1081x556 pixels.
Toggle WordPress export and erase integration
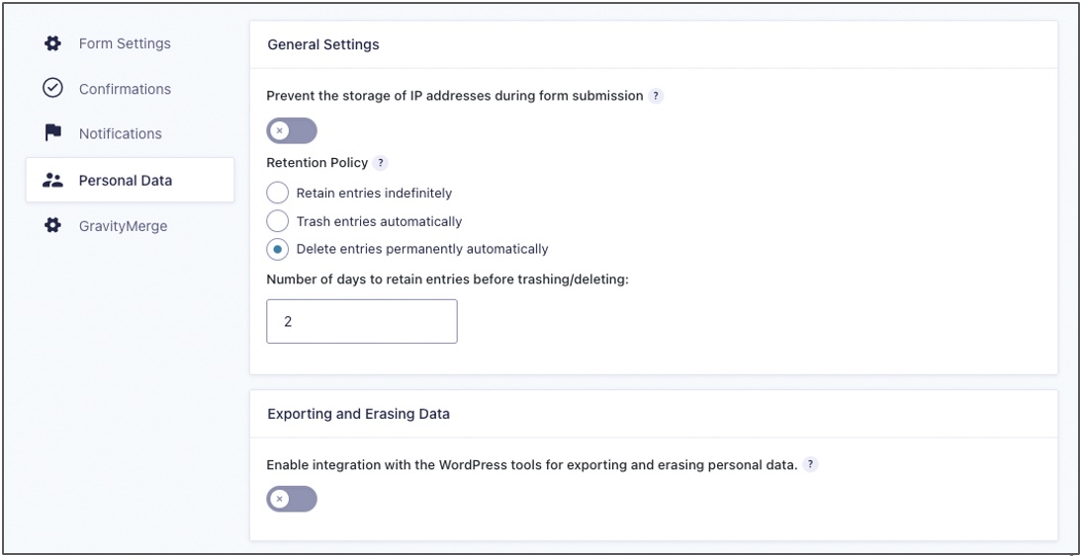[292, 499]
